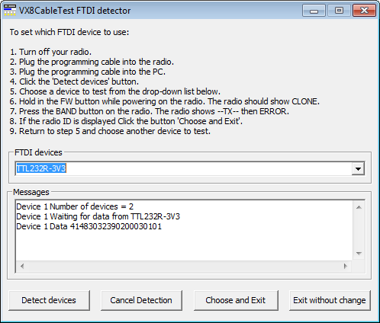The width and height of the screenshot is (380, 323).
Task: Click the 'Number of devices = 2' message line
Action: click(75, 206)
